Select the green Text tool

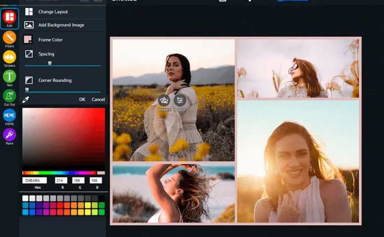pyautogui.click(x=9, y=78)
